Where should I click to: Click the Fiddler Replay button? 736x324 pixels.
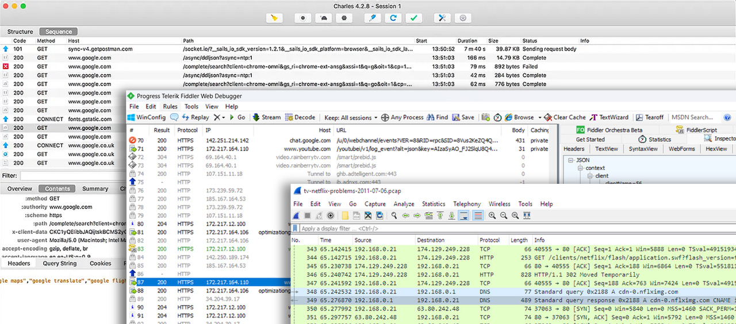coord(195,117)
